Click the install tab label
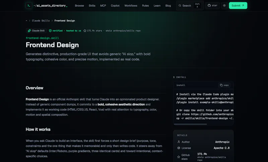 tap(181, 85)
